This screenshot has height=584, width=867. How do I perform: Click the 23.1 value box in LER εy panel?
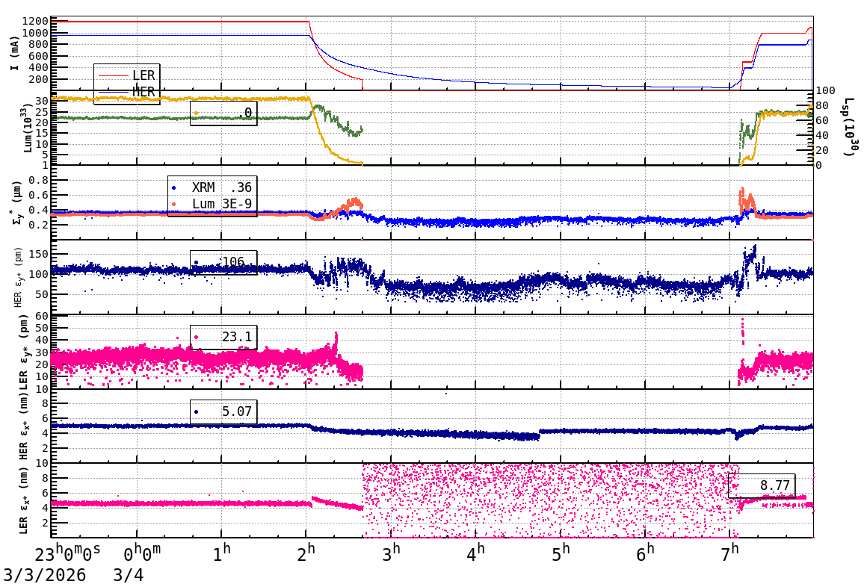223,338
